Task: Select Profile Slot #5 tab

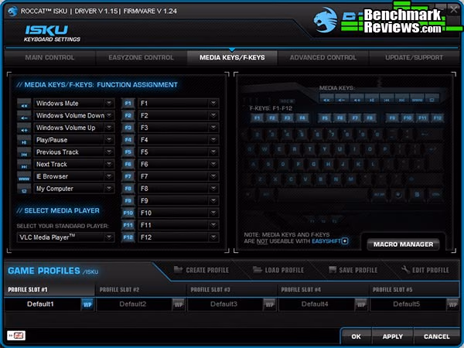Action: 414,289
